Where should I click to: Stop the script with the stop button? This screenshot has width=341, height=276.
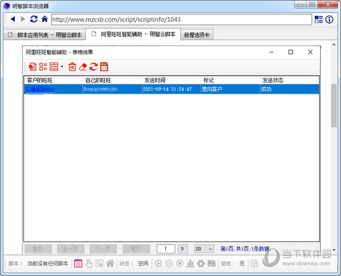click(180, 264)
